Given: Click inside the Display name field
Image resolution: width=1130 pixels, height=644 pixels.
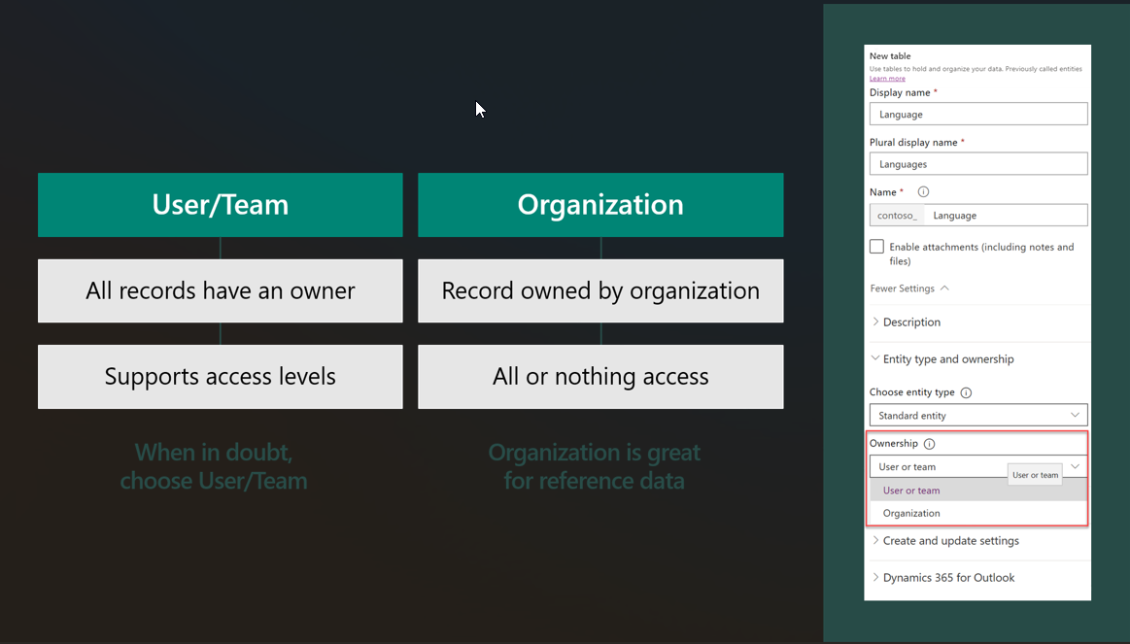Looking at the screenshot, I should [977, 114].
